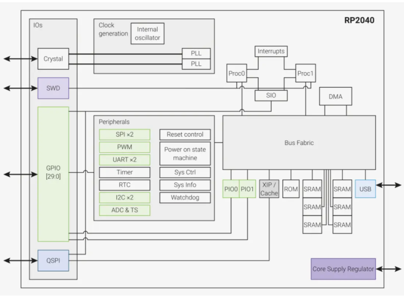Click the Watchdog box
The width and height of the screenshot is (404, 296).
pos(185,197)
